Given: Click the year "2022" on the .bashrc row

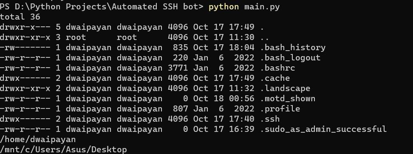Looking at the screenshot, I should [x=244, y=68].
